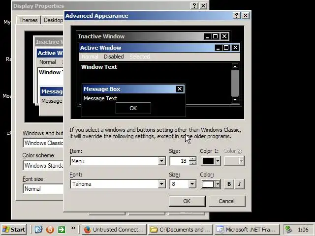Open the Item dropdown showing Menu

tap(161, 161)
